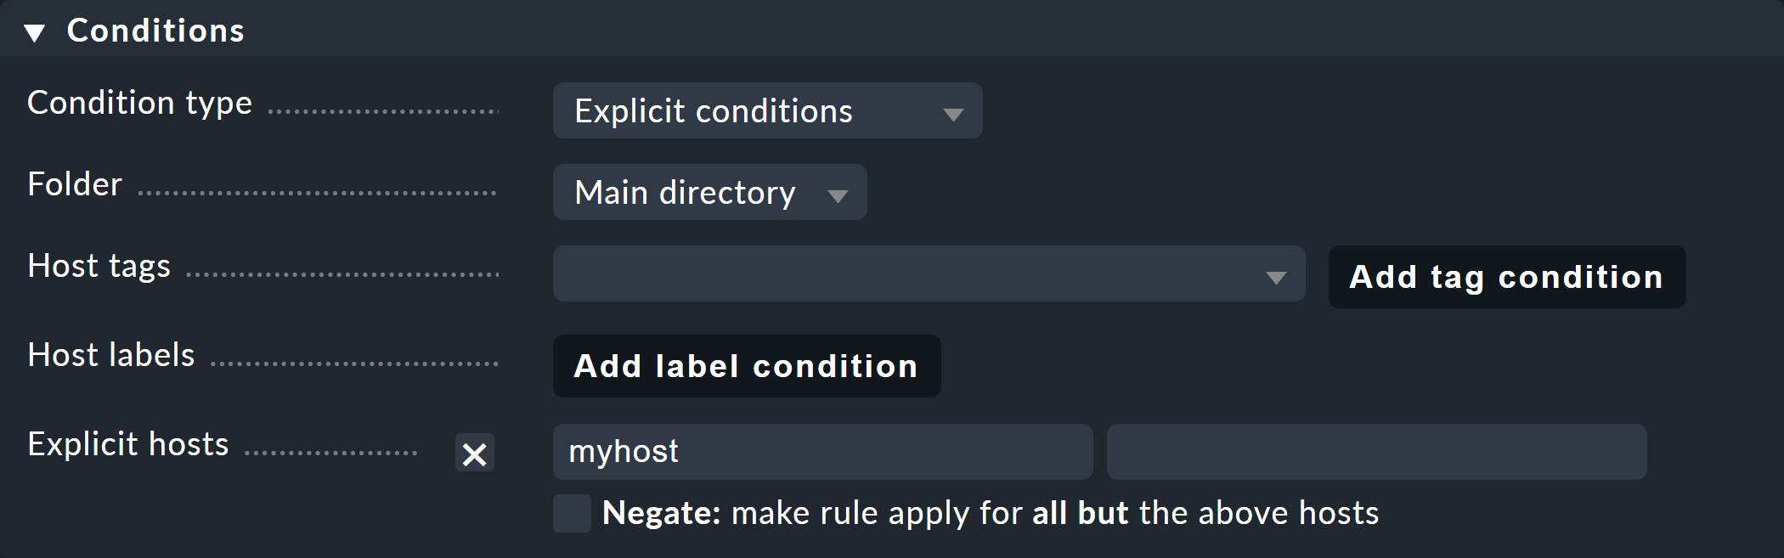Open the Main directory selector arrow

coord(838,194)
